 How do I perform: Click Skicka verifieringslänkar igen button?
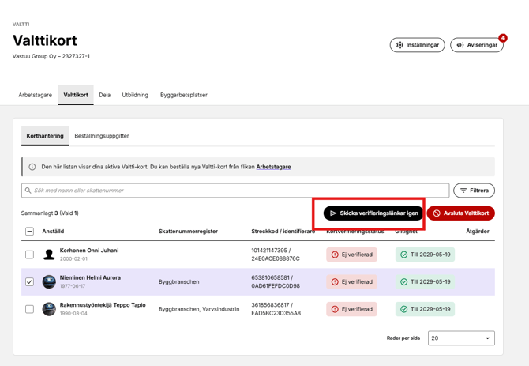pos(373,213)
